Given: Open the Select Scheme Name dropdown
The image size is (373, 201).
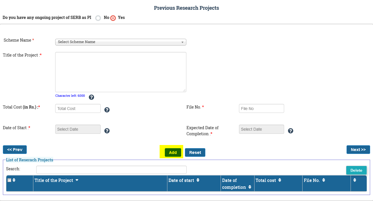Looking at the screenshot, I should click(120, 42).
